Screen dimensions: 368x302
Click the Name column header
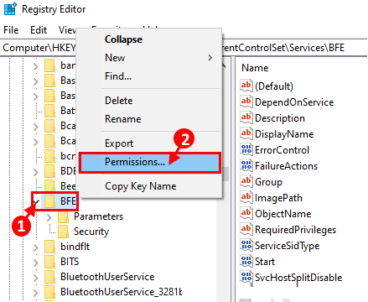pos(255,68)
